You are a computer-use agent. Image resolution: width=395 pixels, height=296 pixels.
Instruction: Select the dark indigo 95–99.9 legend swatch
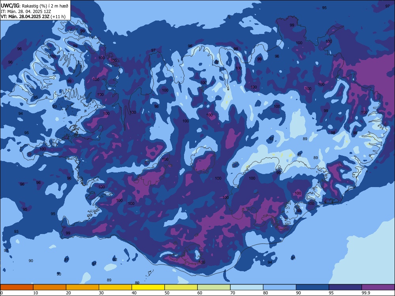[x=345, y=287]
